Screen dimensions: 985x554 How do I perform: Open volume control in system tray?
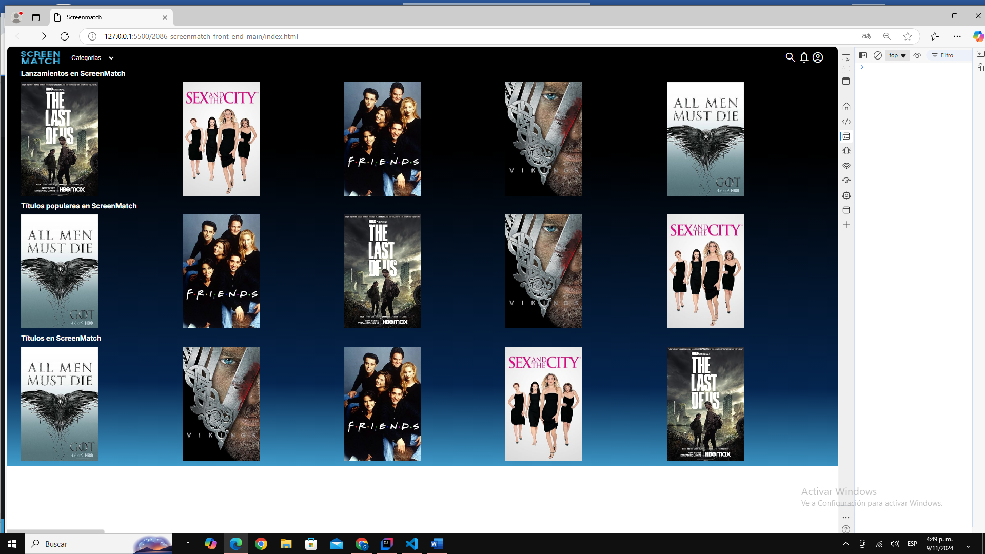[895, 544]
